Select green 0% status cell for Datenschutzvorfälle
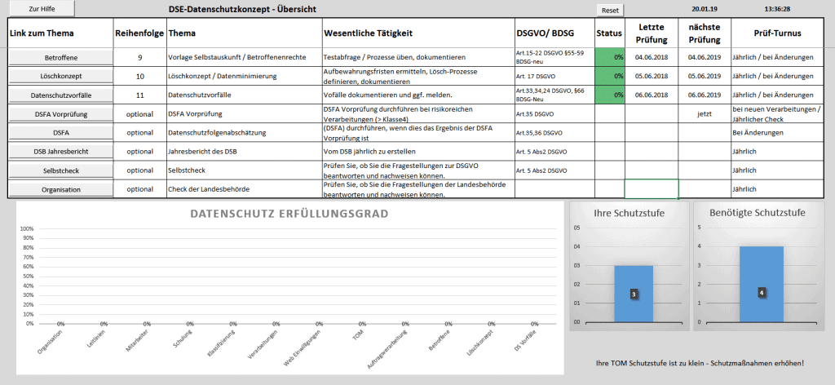The image size is (835, 385). (609, 95)
